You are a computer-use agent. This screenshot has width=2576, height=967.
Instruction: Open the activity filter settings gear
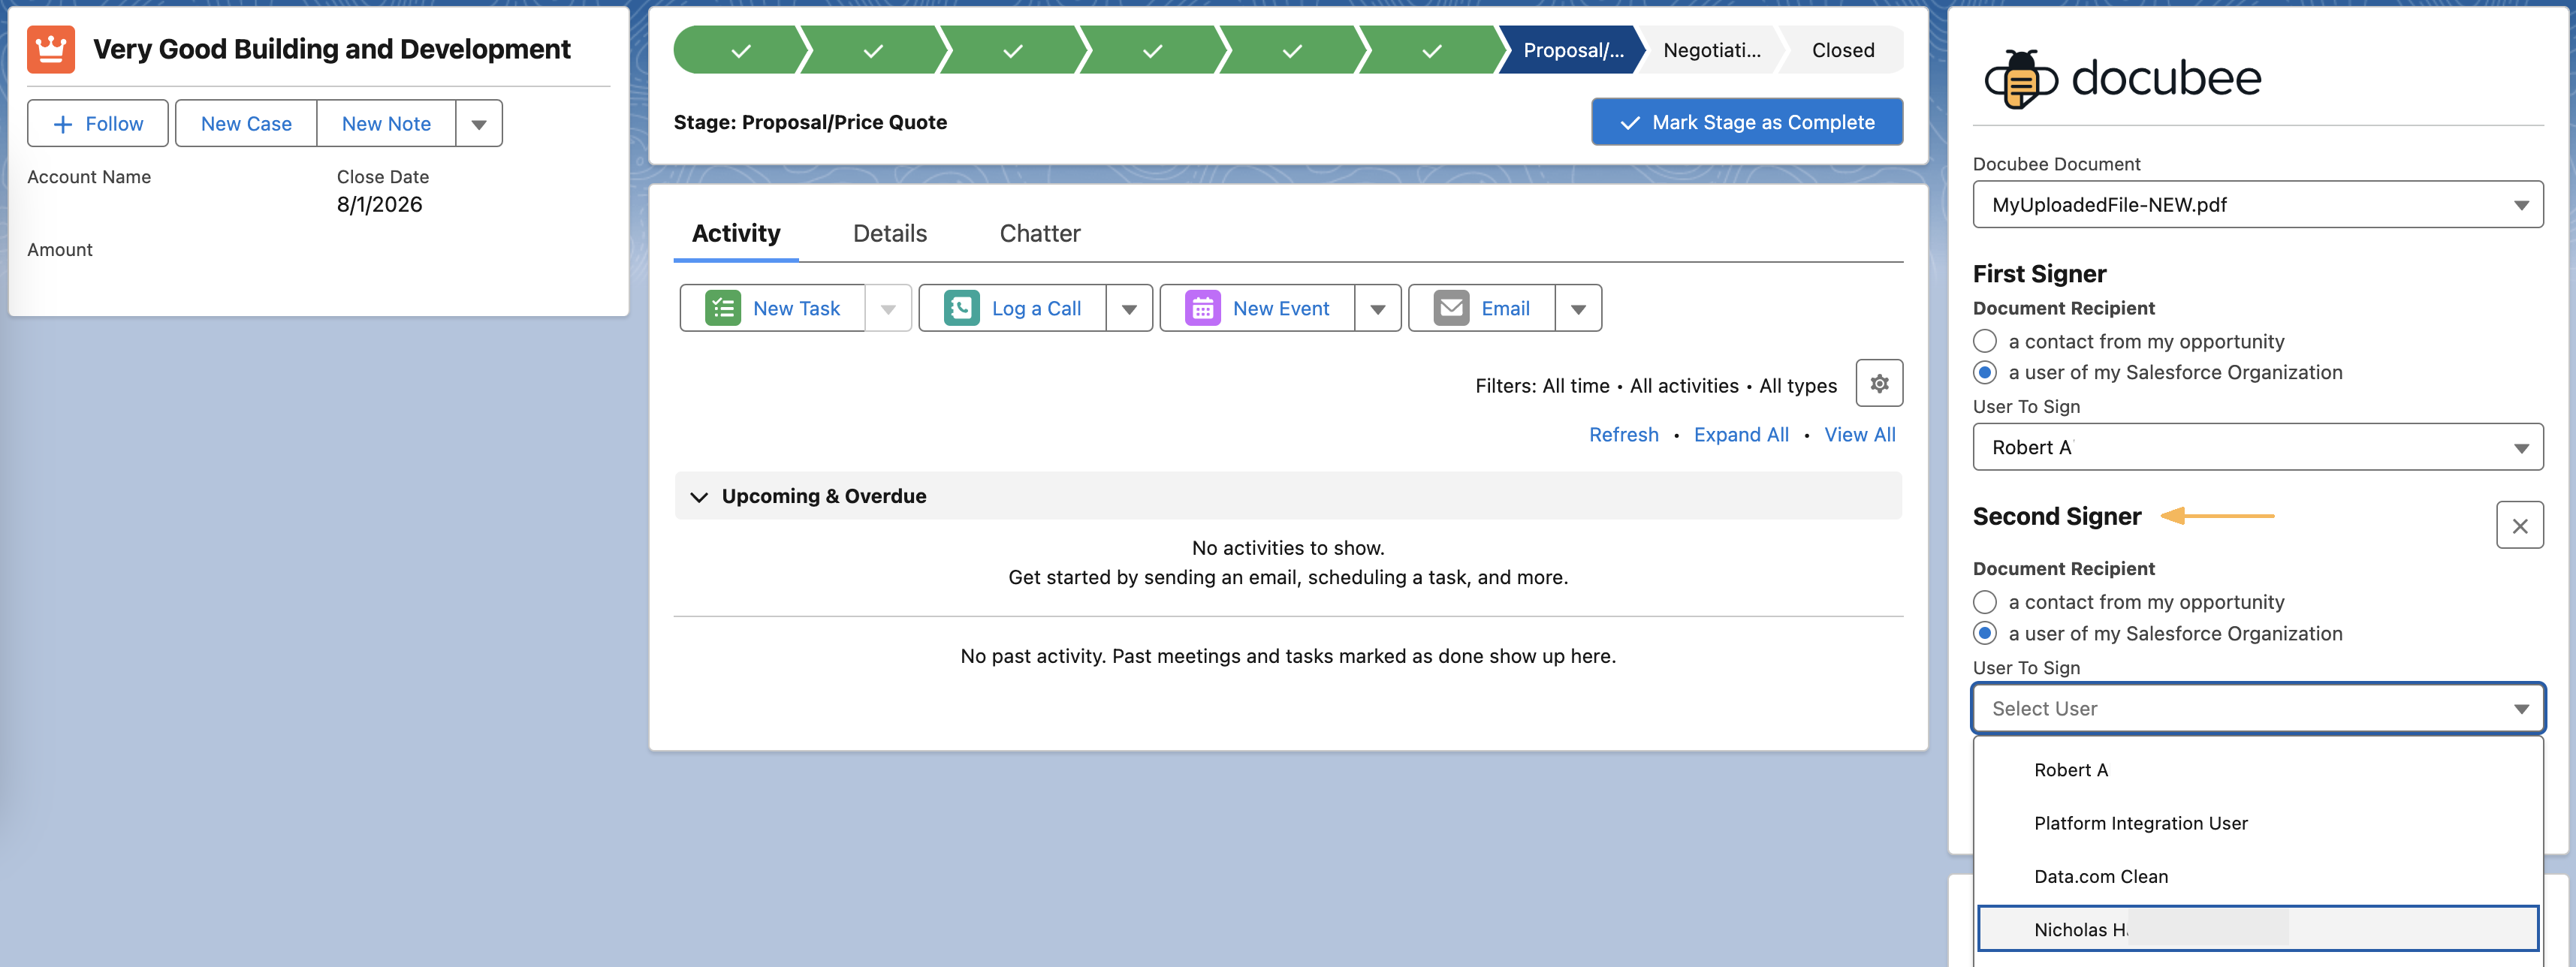(x=1878, y=384)
